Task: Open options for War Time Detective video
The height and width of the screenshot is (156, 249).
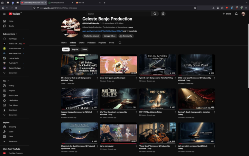Action: (136, 112)
